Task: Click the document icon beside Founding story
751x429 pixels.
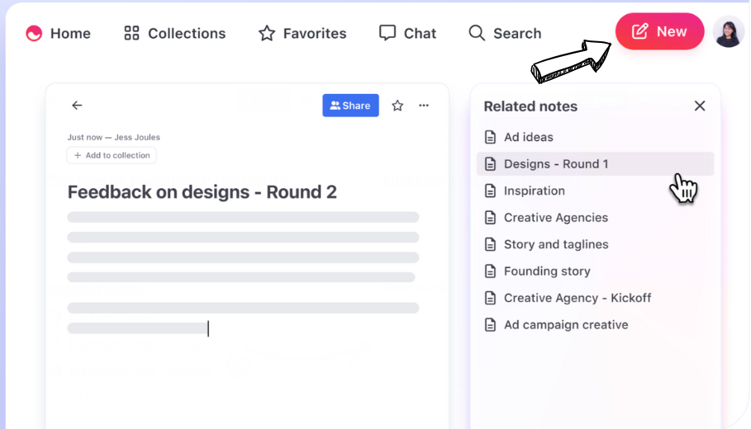Action: [491, 271]
